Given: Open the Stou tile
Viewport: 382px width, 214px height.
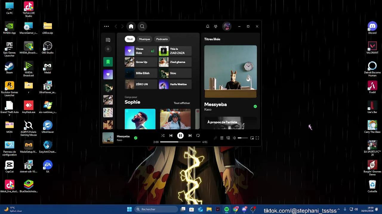Looking at the screenshot, I should pyautogui.click(x=175, y=73).
